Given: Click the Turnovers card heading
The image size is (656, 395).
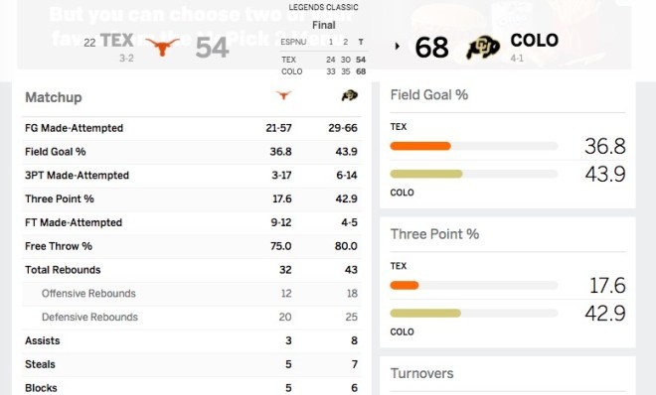Looking at the screenshot, I should (421, 373).
